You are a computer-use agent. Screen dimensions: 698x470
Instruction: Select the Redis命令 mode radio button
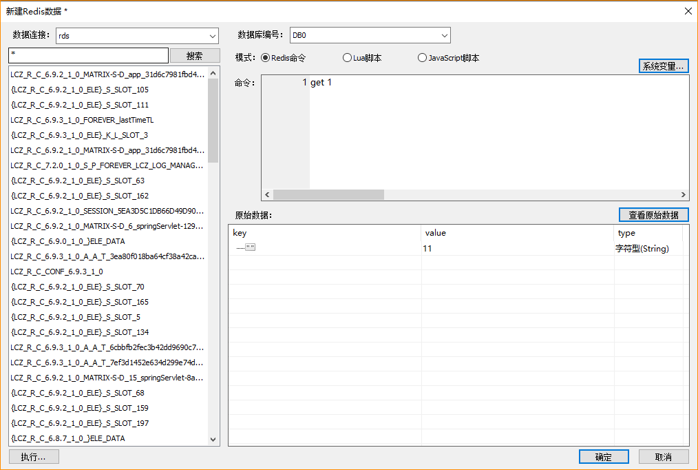point(266,59)
